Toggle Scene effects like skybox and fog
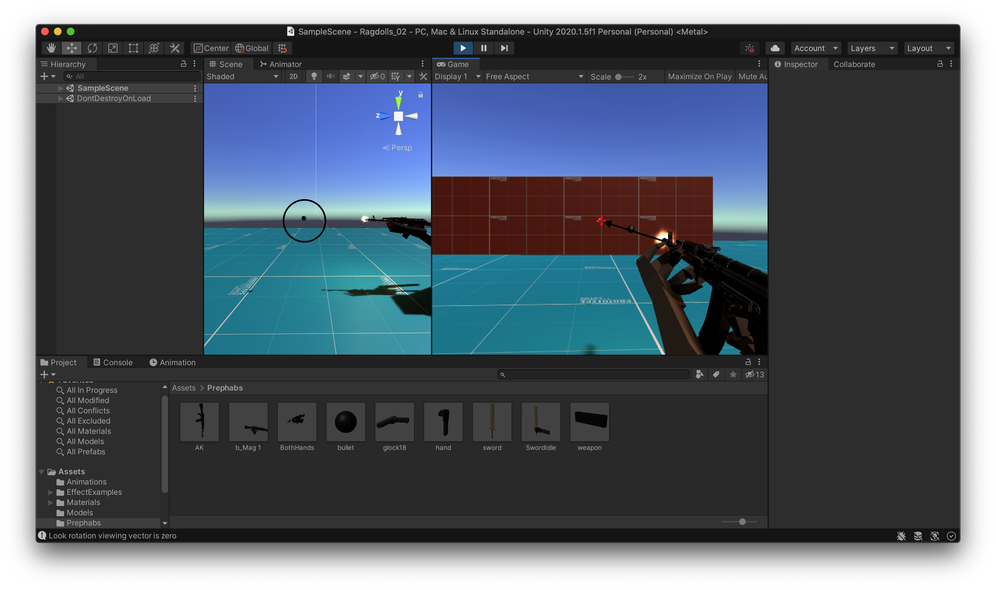The width and height of the screenshot is (996, 590). click(347, 76)
